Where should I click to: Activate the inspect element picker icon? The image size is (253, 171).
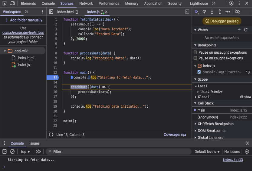(x=5, y=3)
